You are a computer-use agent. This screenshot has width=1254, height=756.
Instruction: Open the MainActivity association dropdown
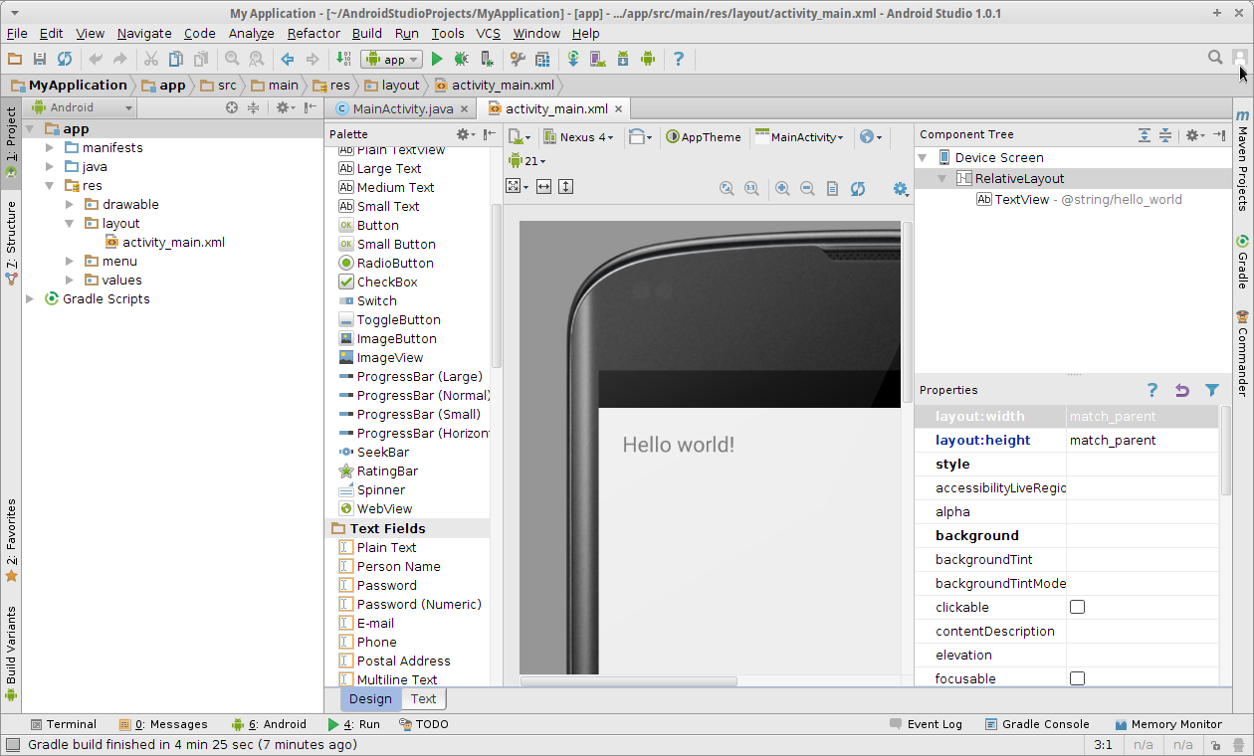click(799, 137)
